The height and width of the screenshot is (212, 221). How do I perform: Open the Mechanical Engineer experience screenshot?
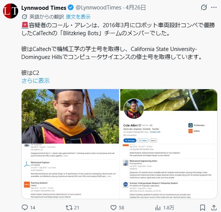(71, 171)
